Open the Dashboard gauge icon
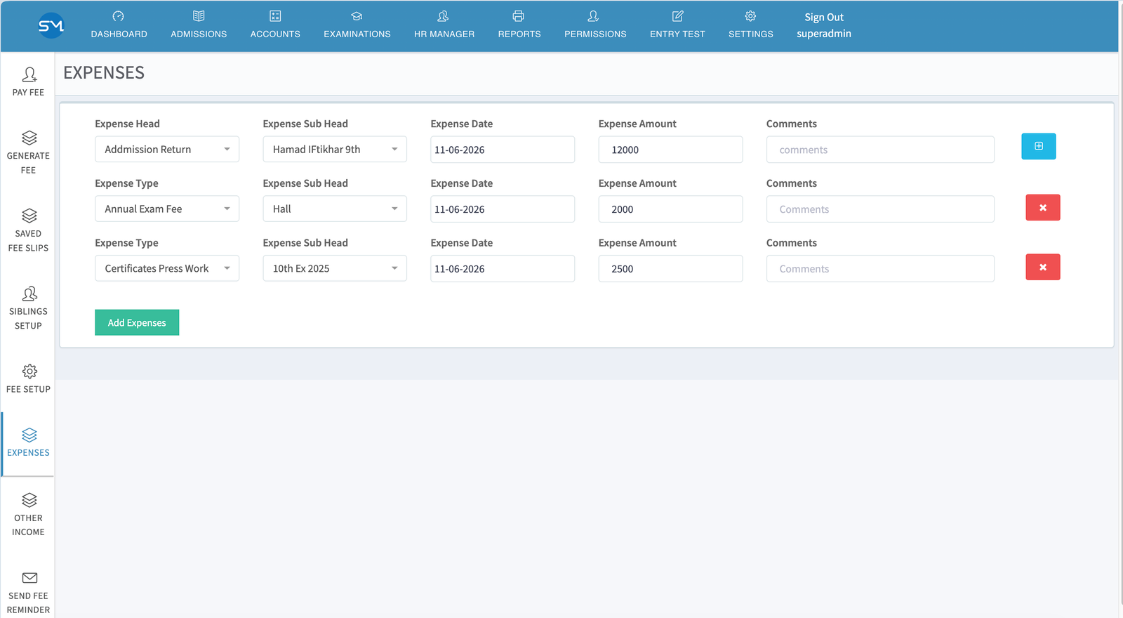 pos(118,16)
